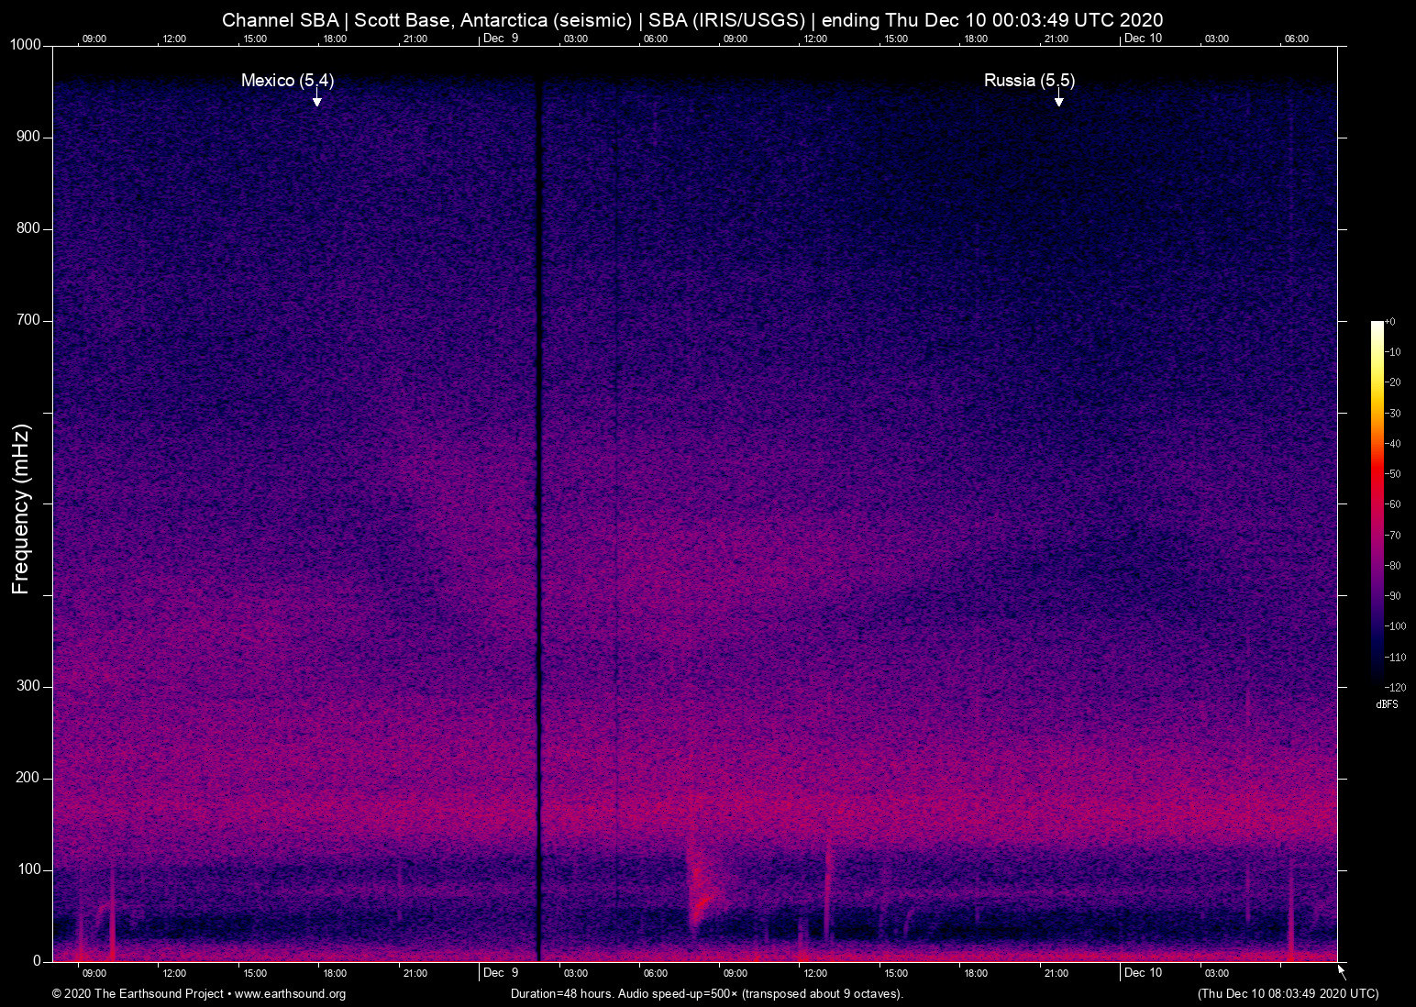Click the 700 frequency tick label

29,320
